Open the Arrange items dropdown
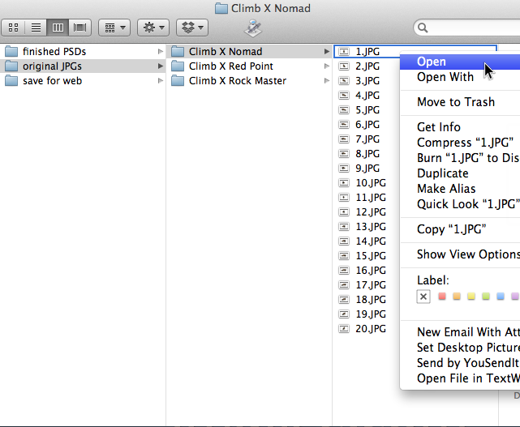This screenshot has width=520, height=427. pyautogui.click(x=114, y=28)
